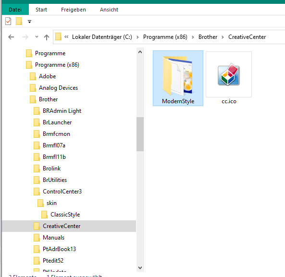Go forward with the right arrow button

(25, 37)
